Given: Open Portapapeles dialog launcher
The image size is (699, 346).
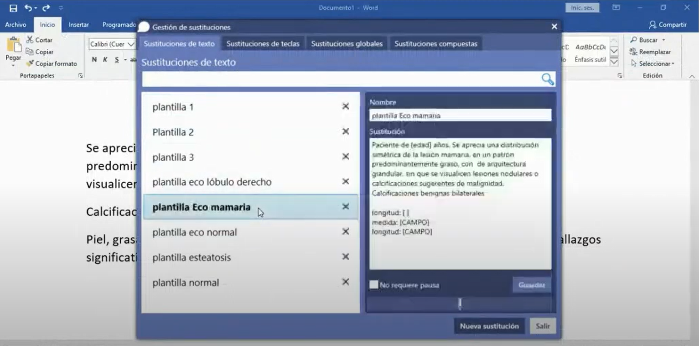Looking at the screenshot, I should pyautogui.click(x=81, y=76).
